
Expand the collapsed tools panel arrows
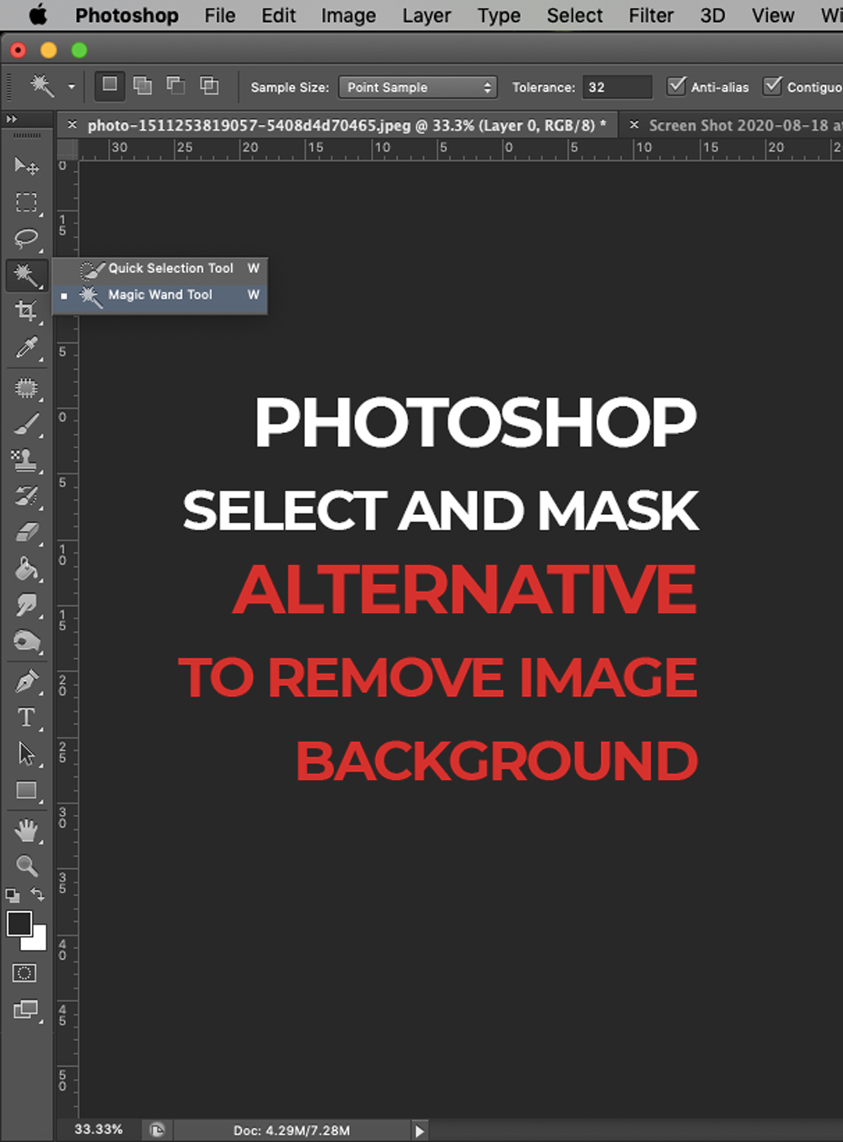pos(11,119)
